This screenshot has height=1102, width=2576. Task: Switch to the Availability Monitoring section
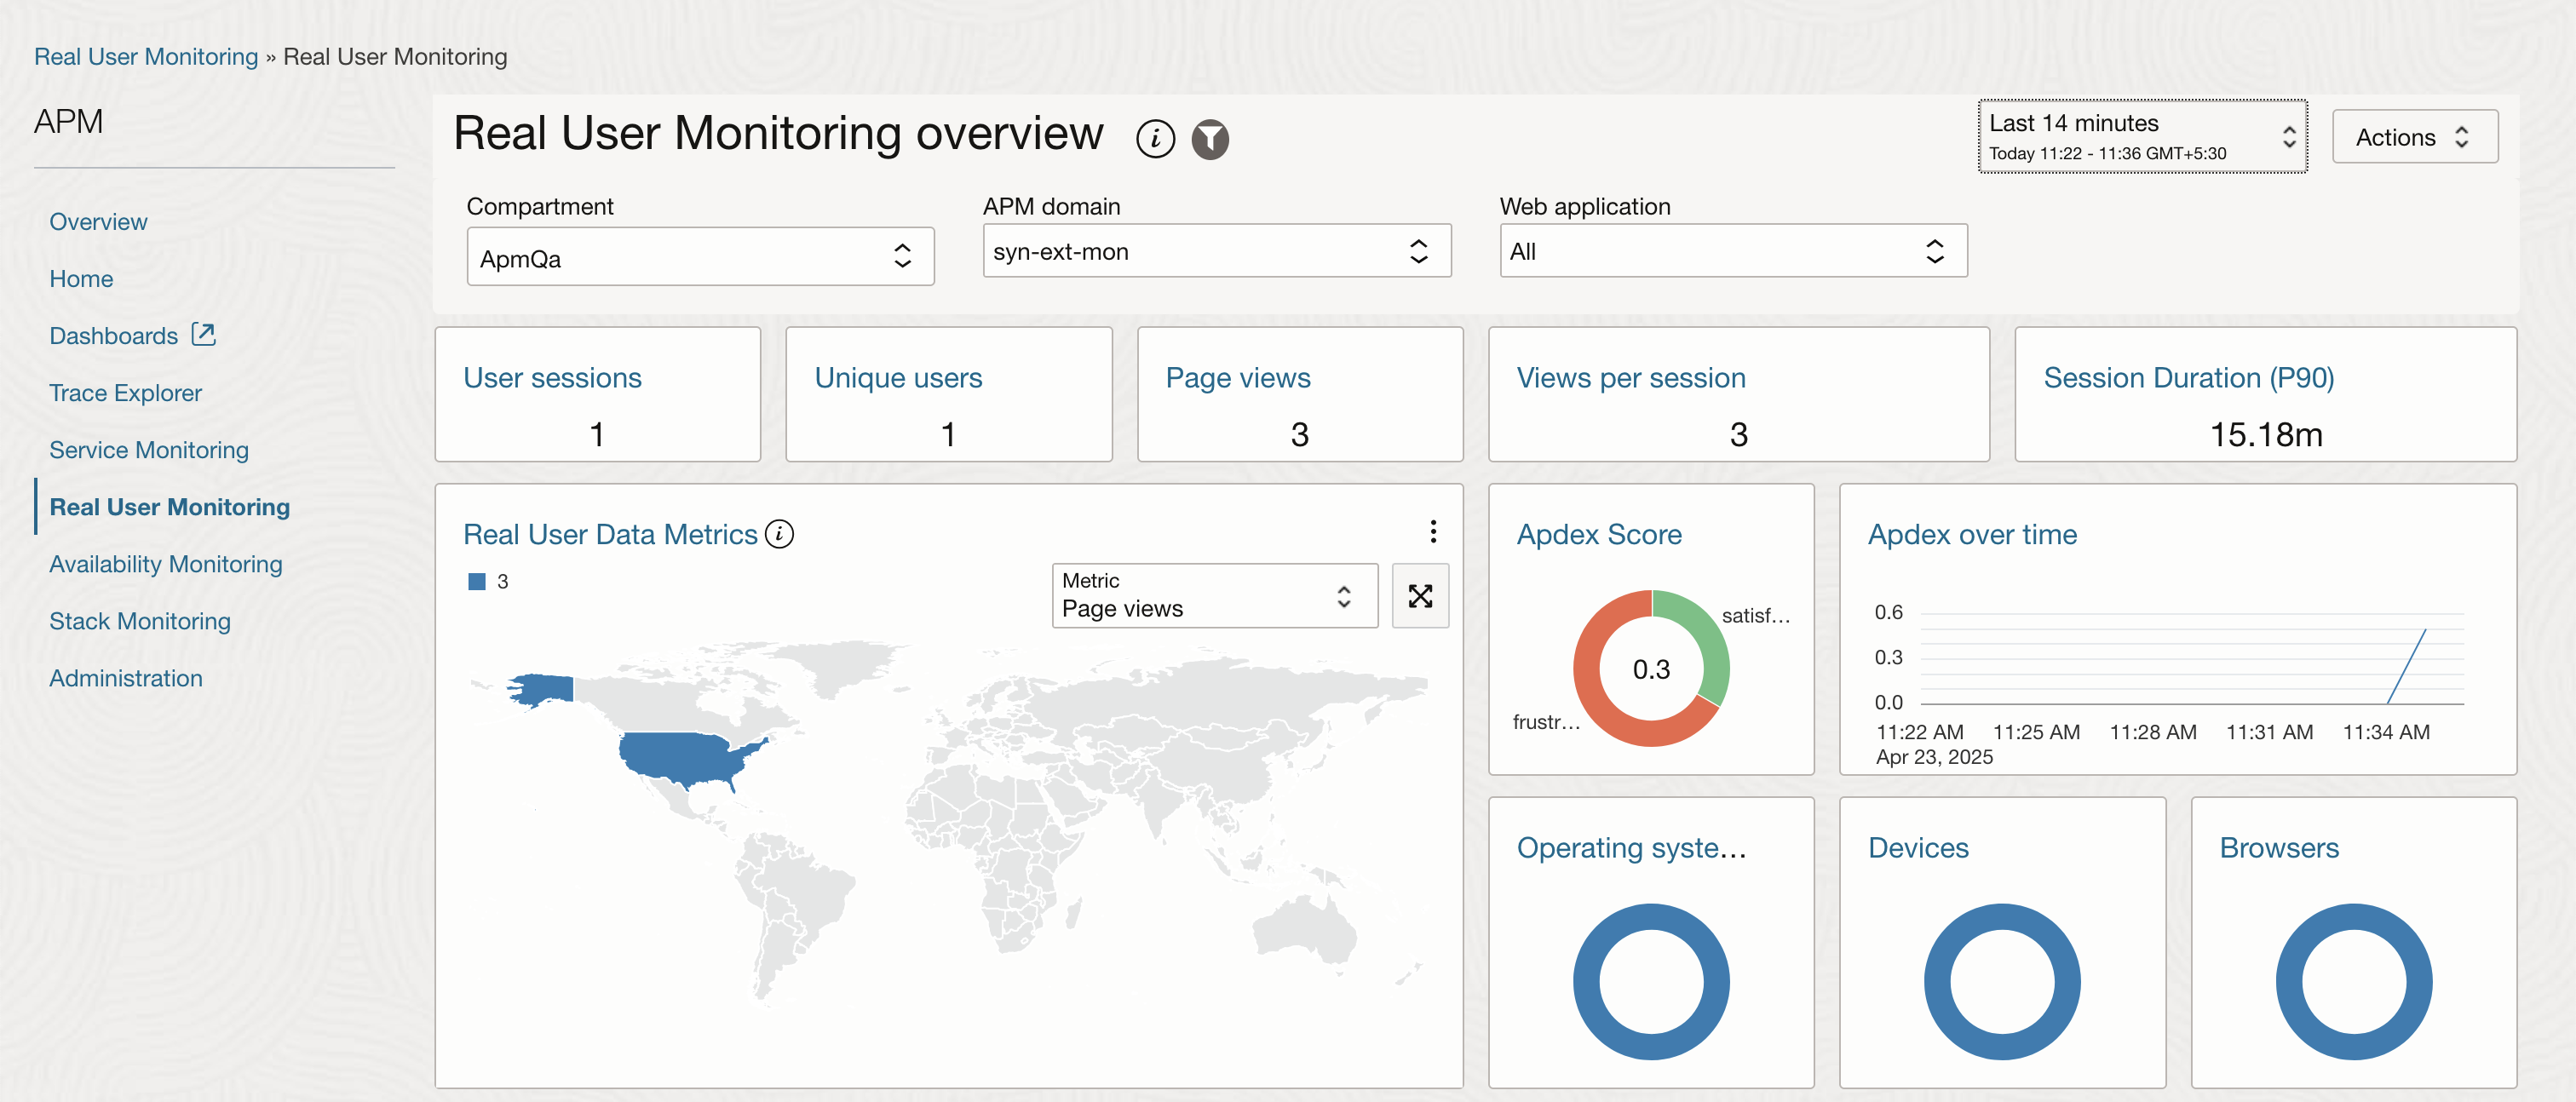(x=166, y=563)
